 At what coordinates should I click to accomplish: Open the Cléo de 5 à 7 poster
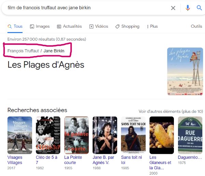tap(48, 135)
